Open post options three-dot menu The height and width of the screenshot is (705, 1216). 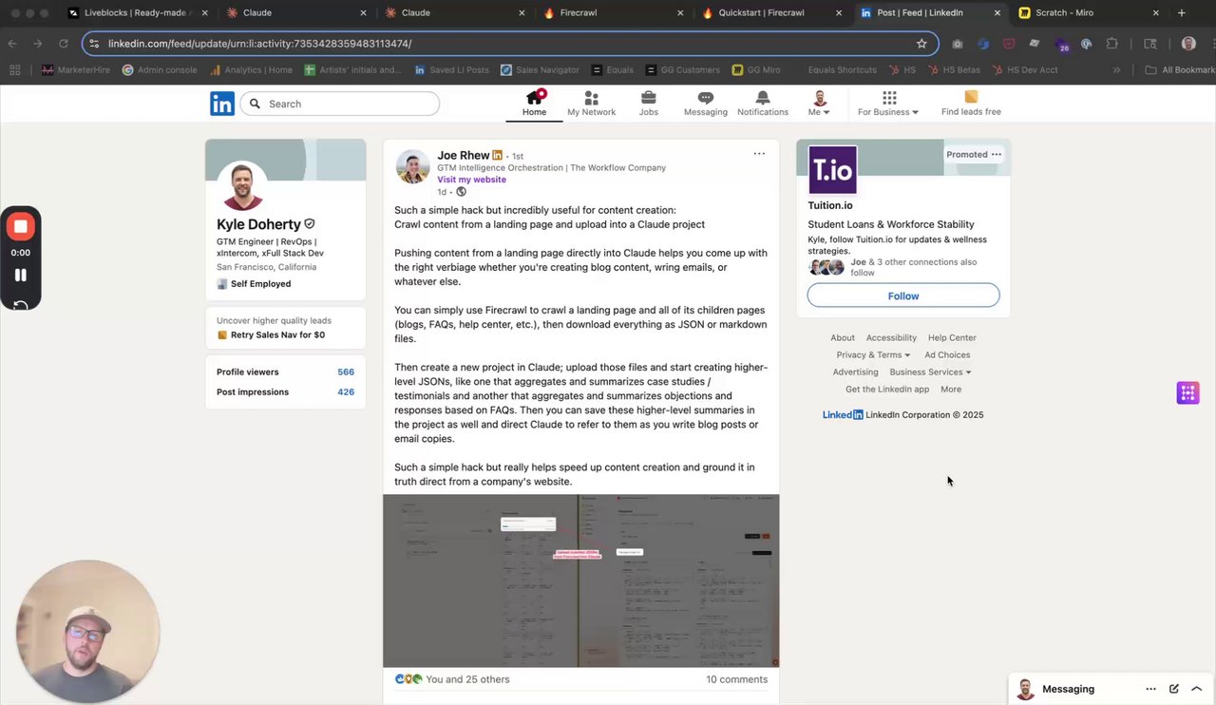click(x=759, y=153)
